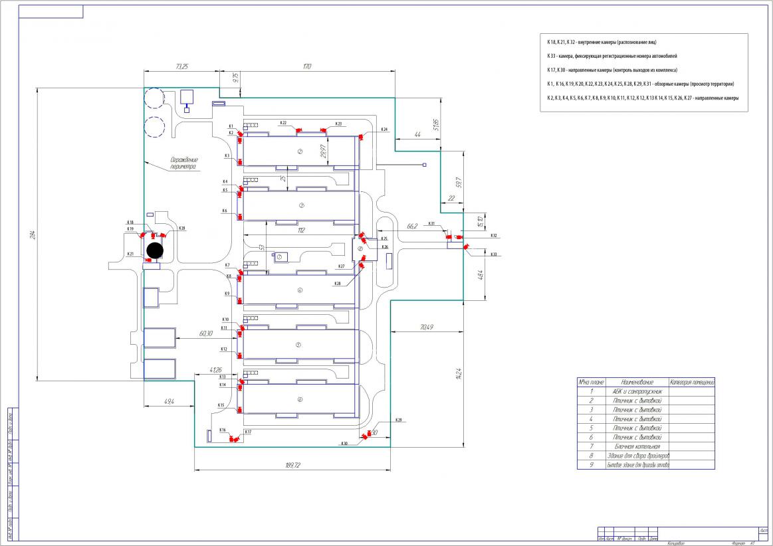Pick the K31 overview camera icon
Screen dimensions: 773x546
coord(448,235)
